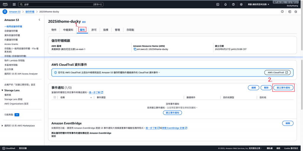Open 此帳戶的封鎖公開存取設定
The height and width of the screenshot is (151, 303).
(20, 85)
